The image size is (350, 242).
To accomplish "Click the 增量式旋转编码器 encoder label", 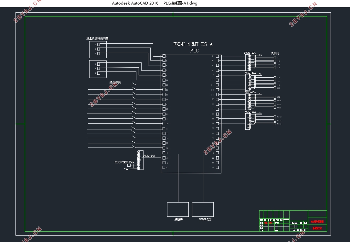I will 97,38.
